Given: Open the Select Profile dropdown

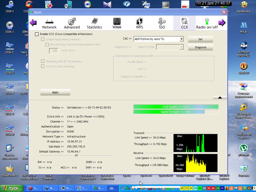Looking at the screenshot, I should (181, 47).
